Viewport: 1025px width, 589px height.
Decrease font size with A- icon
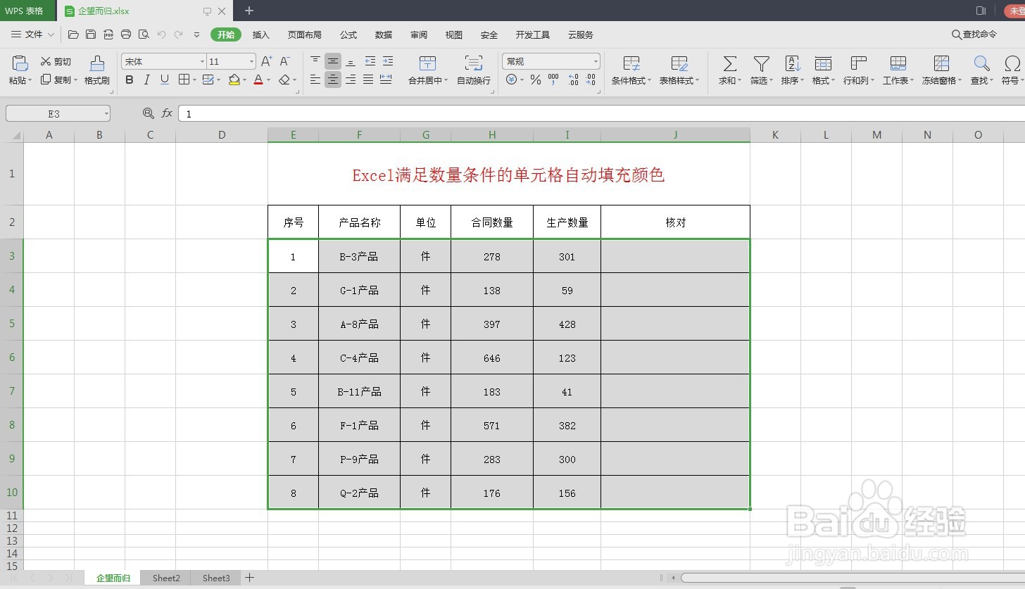(285, 61)
